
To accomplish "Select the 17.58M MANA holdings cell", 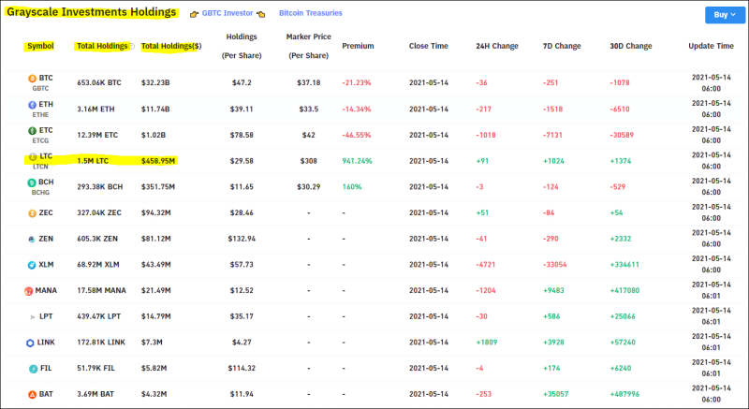I will tap(101, 290).
